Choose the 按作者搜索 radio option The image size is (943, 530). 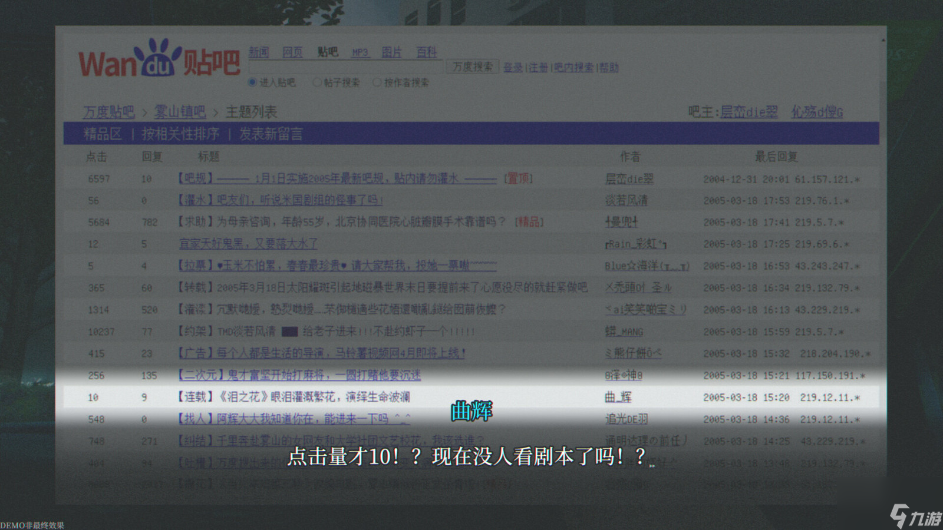click(x=377, y=82)
